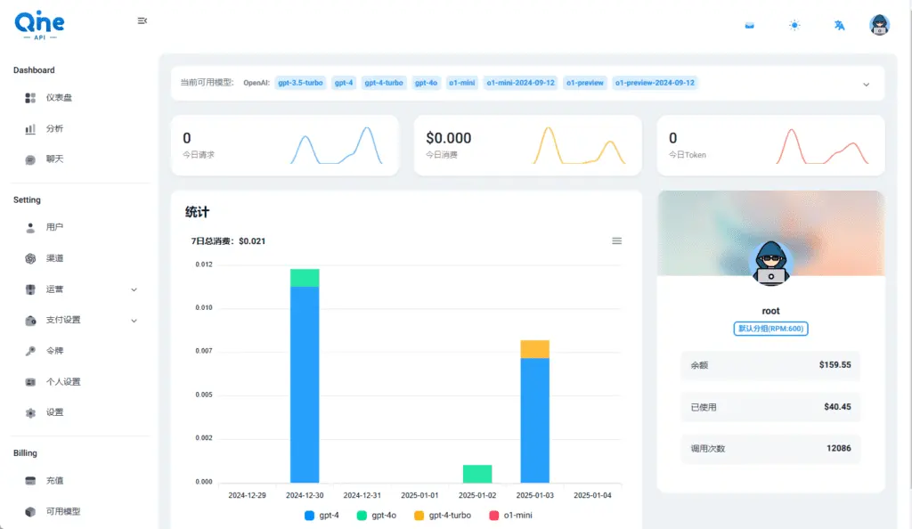Click the 设置 gear icon
912x529 pixels.
pyautogui.click(x=30, y=412)
